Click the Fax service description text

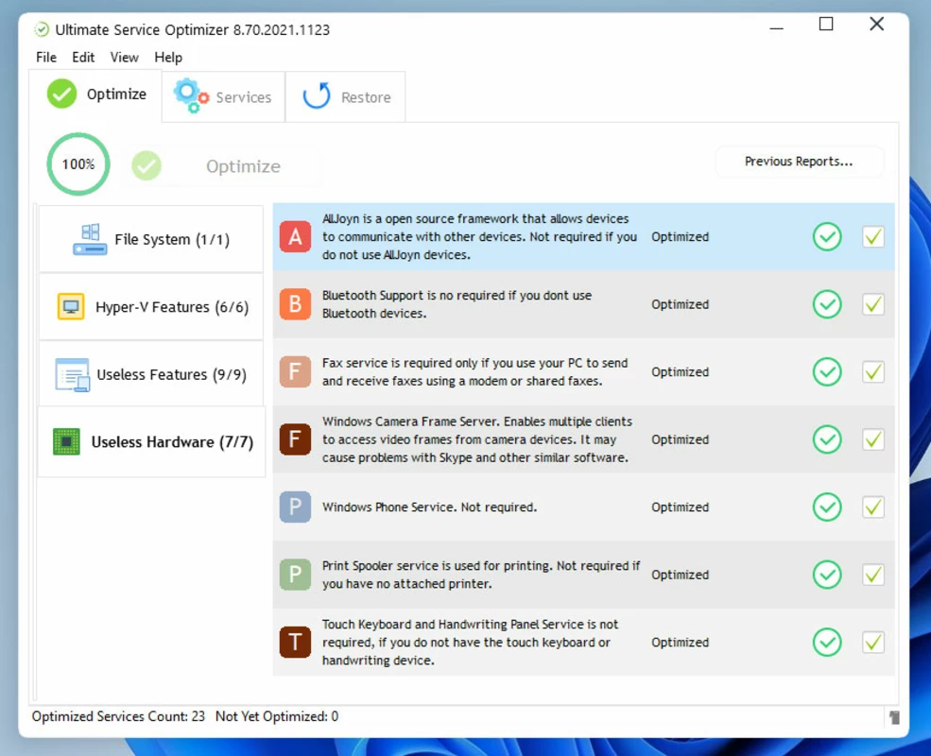coord(474,372)
